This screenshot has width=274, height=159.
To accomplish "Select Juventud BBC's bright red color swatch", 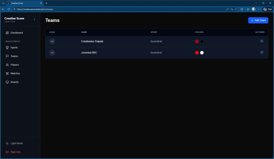I will pos(197,53).
